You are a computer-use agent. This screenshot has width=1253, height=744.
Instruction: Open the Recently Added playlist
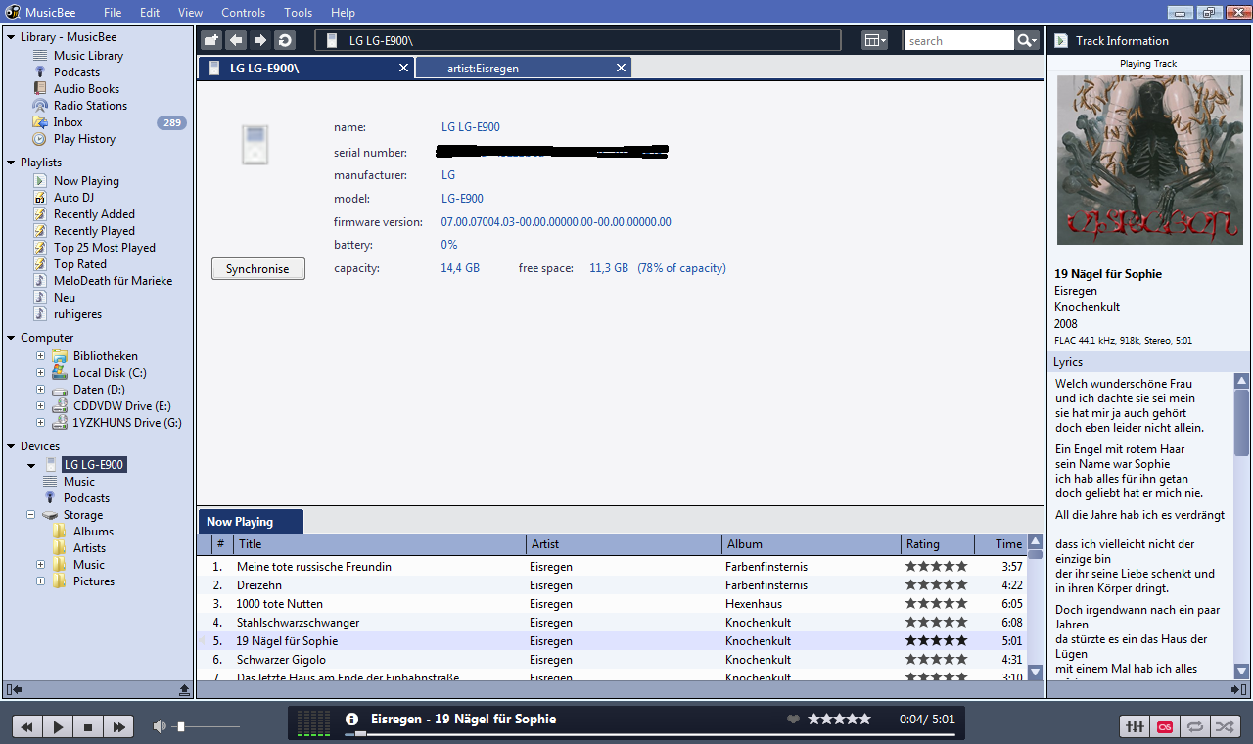[x=94, y=214]
